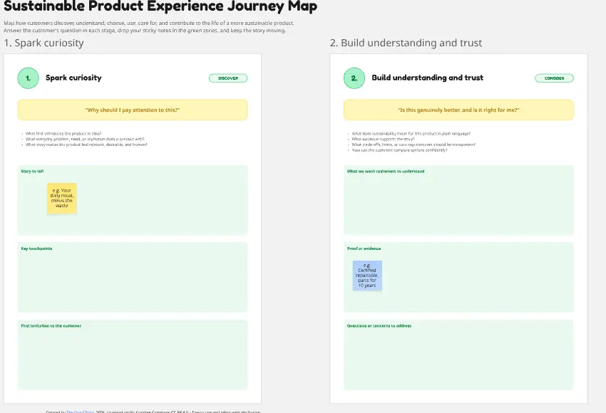Viewport: 606px width, 413px height.
Task: Click the DISCOVER badge
Action: (x=228, y=78)
